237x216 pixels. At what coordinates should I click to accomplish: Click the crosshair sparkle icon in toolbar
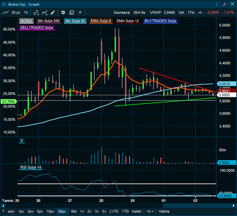click(80, 12)
